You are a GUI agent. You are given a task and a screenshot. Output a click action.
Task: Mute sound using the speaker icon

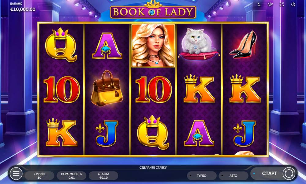[x=270, y=4]
